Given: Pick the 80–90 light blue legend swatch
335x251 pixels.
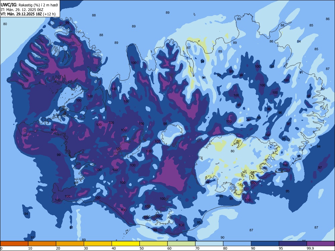Looking at the screenshot, I should (x=237, y=244).
